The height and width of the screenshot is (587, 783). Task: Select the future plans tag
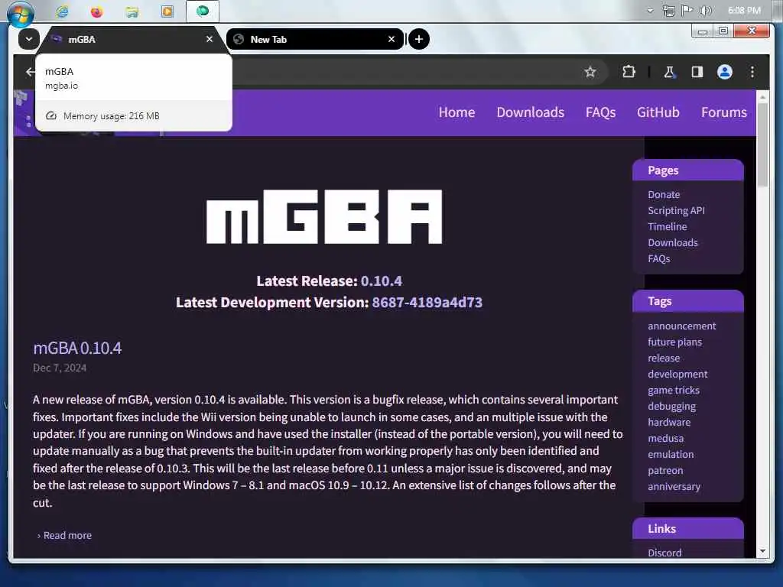coord(674,342)
